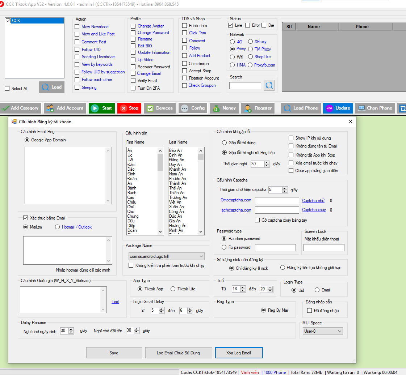The width and height of the screenshot is (406, 375).
Task: Click the Update toolbar button
Action: coord(338,108)
